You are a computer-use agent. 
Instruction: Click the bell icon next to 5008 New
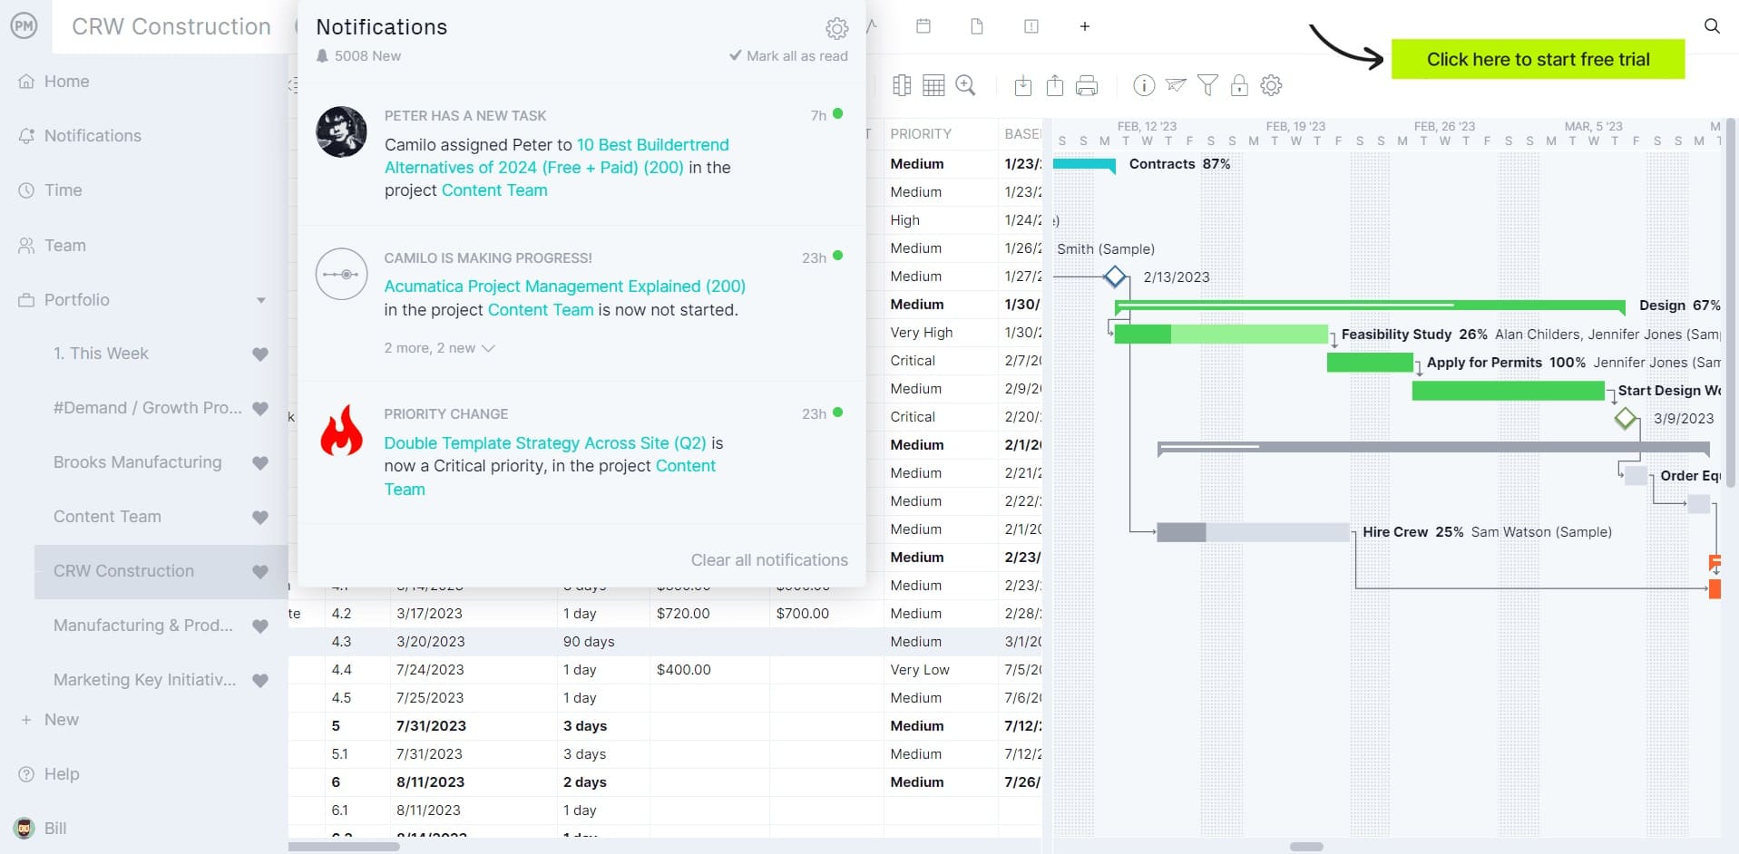pos(322,55)
